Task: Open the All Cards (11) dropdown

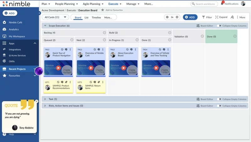Action: [x=55, y=17]
